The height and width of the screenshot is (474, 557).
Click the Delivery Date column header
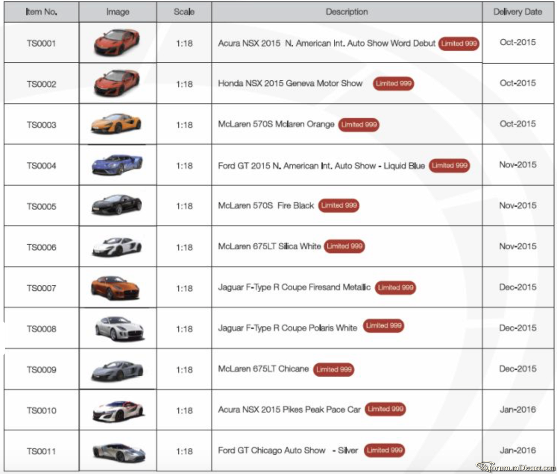click(518, 12)
